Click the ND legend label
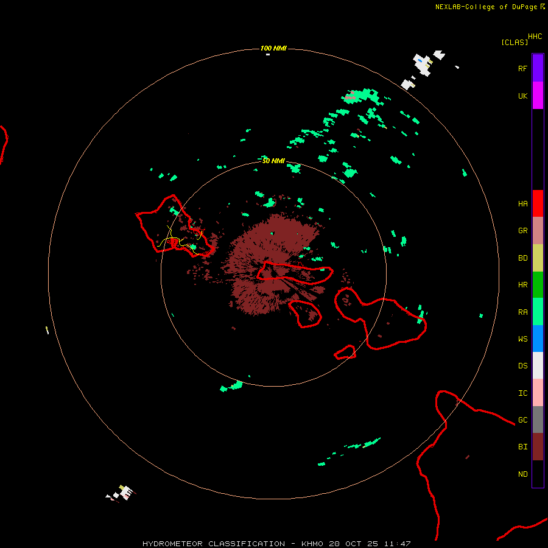 (x=522, y=474)
